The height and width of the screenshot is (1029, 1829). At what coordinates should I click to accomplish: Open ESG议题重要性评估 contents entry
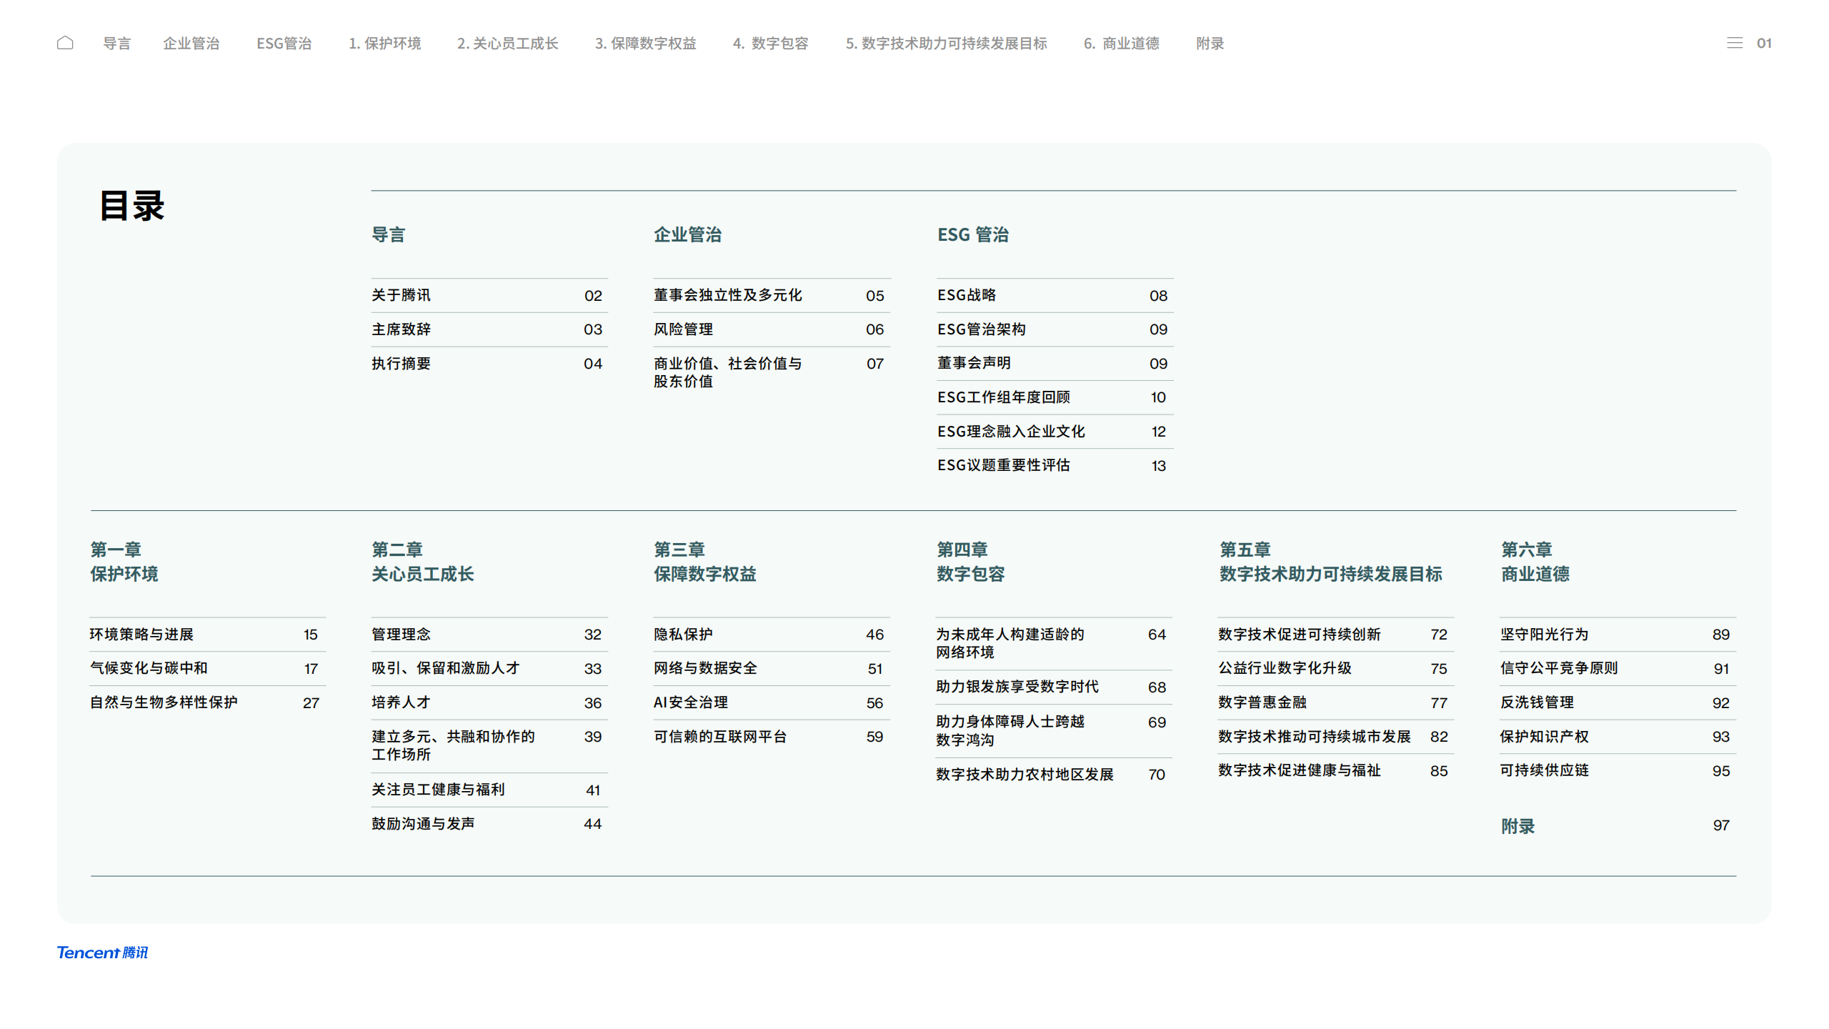click(1003, 465)
